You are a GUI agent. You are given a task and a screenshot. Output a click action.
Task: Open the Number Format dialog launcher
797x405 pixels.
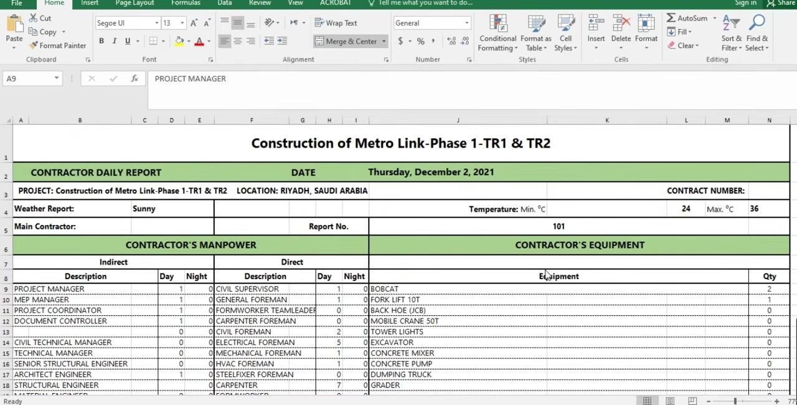pos(468,60)
